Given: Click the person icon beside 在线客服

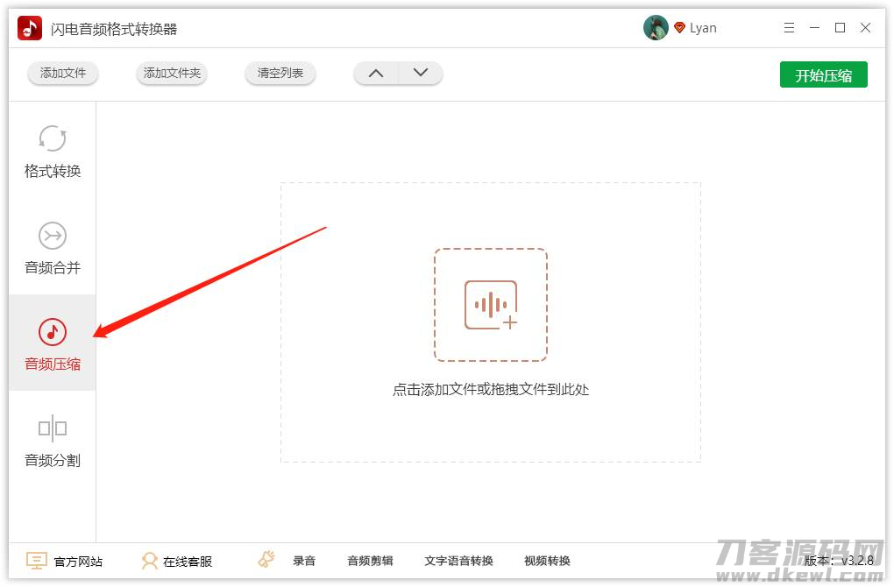Looking at the screenshot, I should tap(149, 561).
